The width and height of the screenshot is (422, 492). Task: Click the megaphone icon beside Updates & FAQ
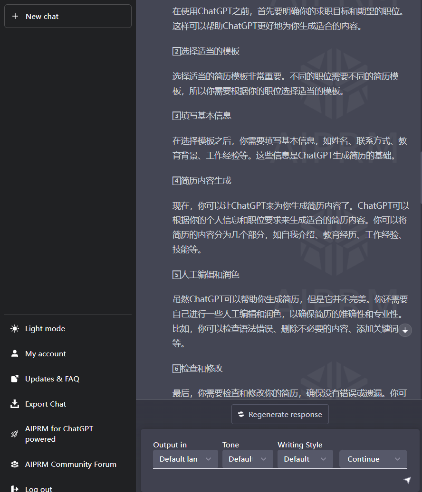[14, 379]
